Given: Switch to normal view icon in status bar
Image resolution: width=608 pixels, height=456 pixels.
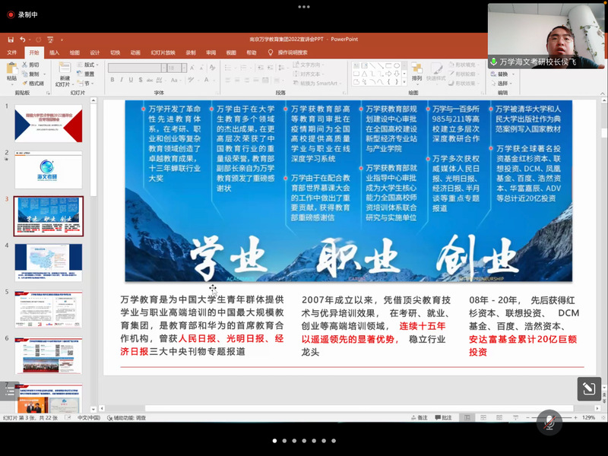Looking at the screenshot, I should click(467, 417).
